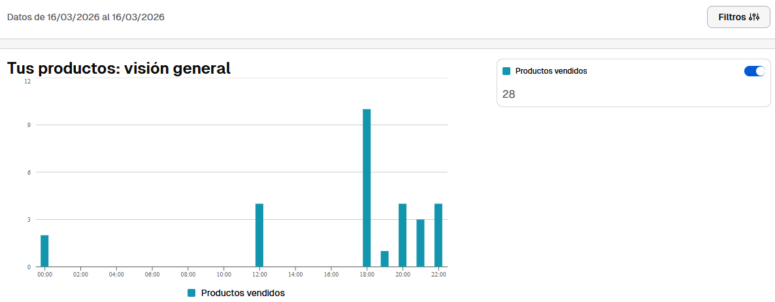This screenshot has height=302, width=775.
Task: Click the date range text at top
Action: (86, 17)
